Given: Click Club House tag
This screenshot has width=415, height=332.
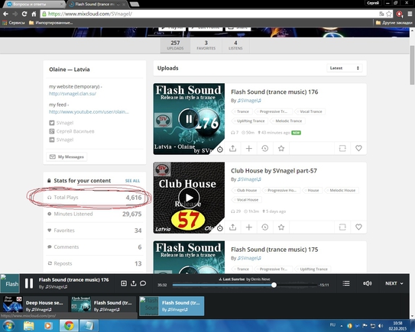Looking at the screenshot, I should pyautogui.click(x=245, y=190).
